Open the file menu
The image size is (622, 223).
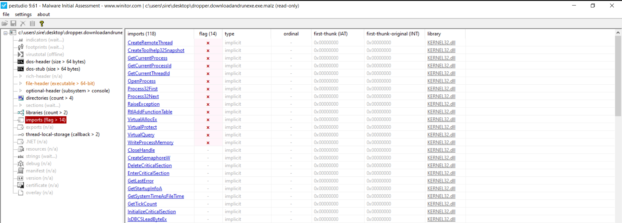click(6, 14)
